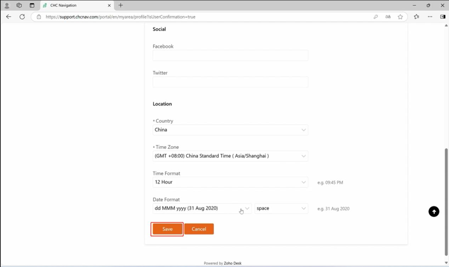Open the Time Format dropdown
Image resolution: width=449 pixels, height=267 pixels.
(231, 182)
